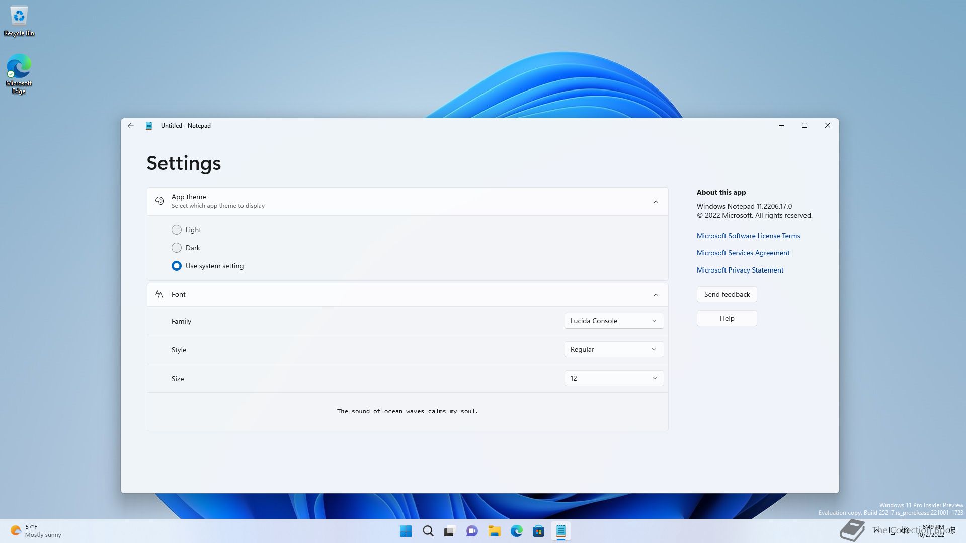
Task: Open taskbar Search
Action: 428,531
